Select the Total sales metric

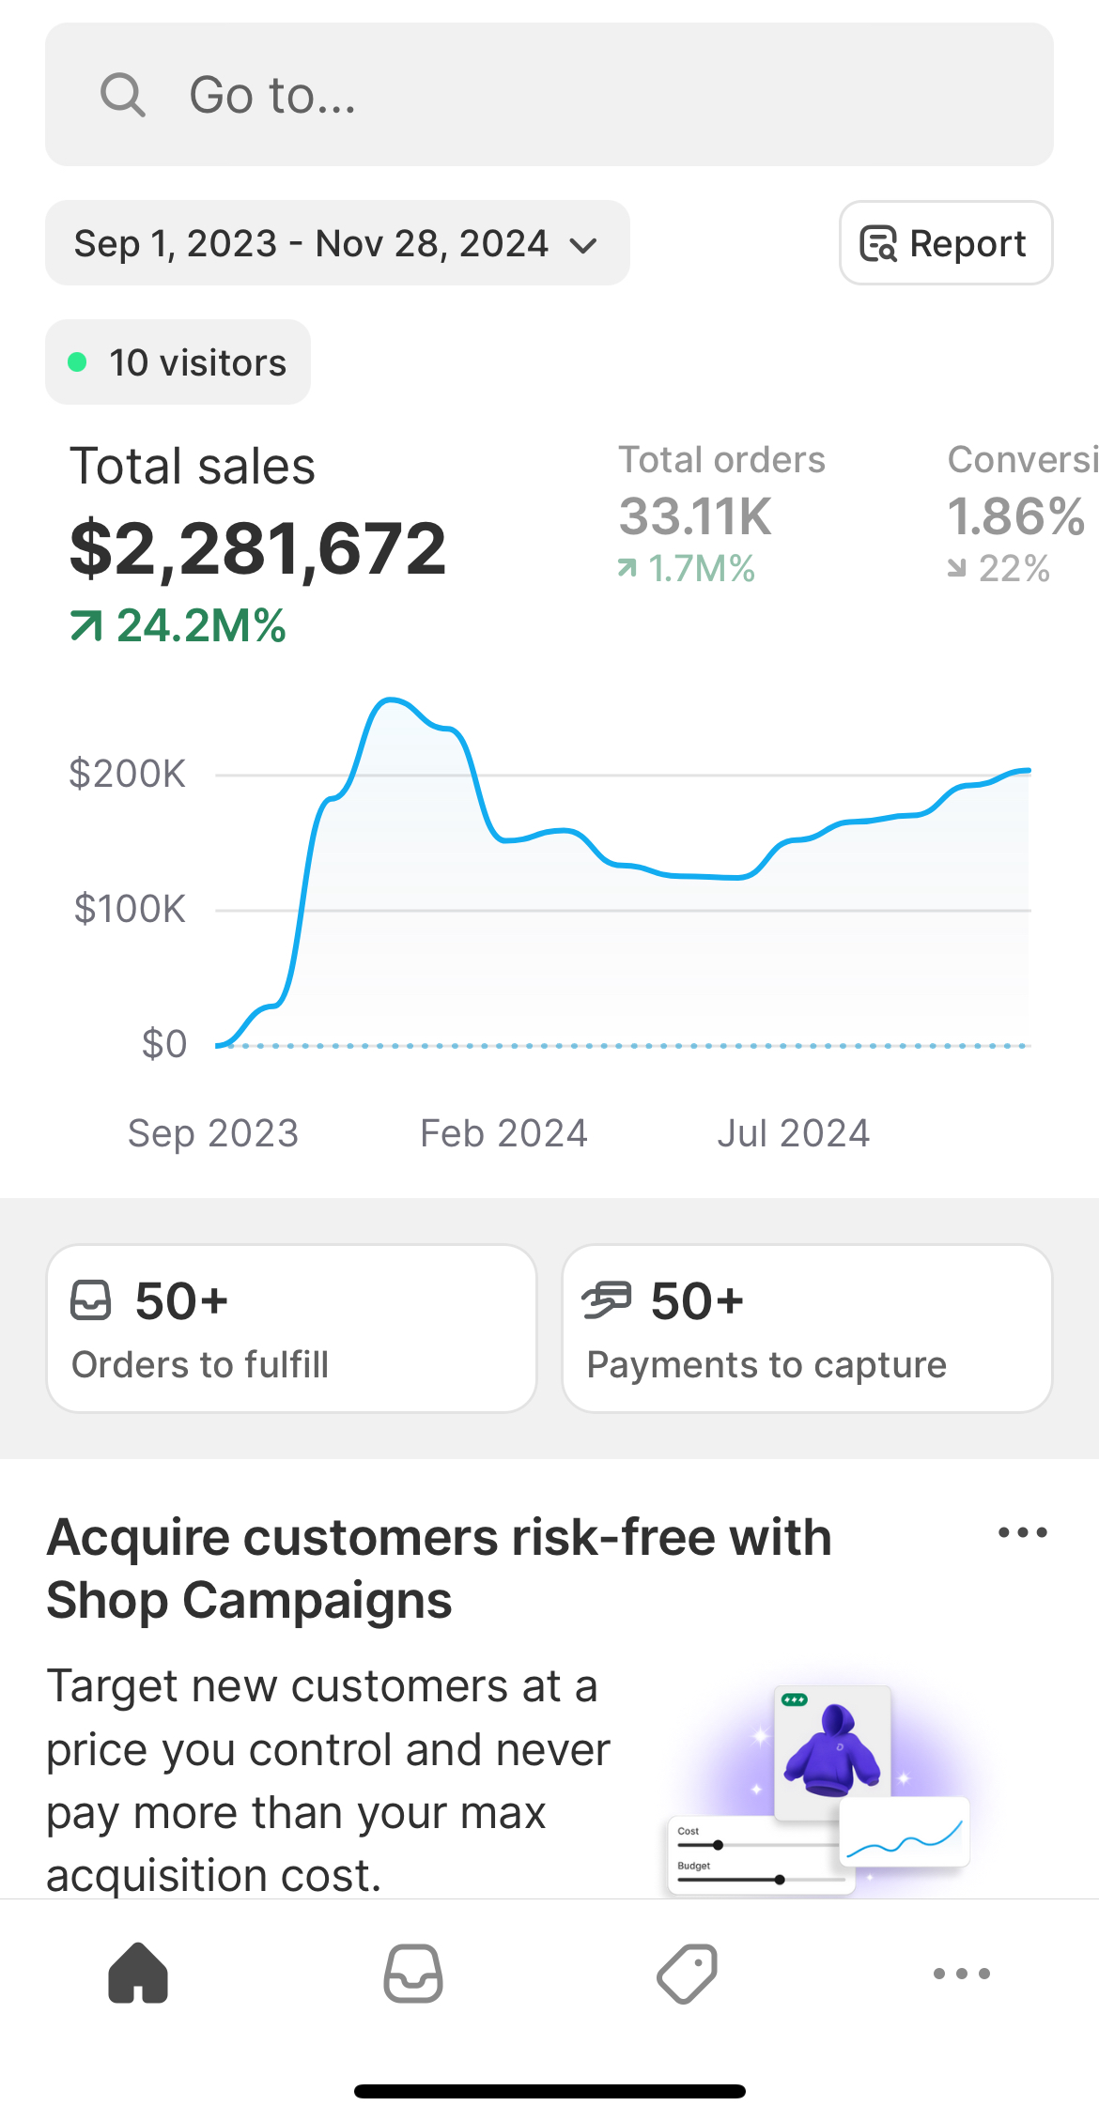258,545
